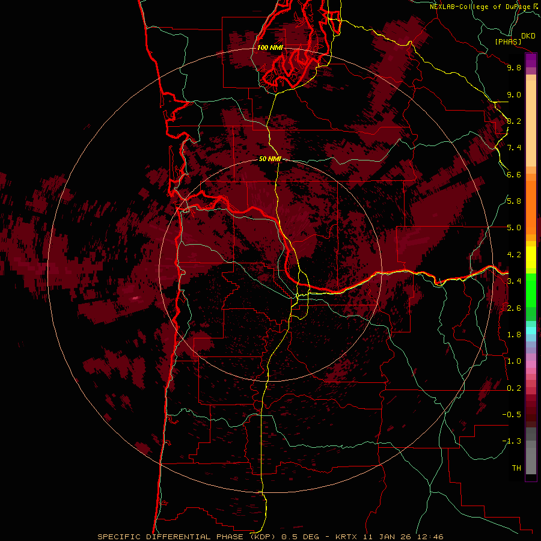The image size is (541, 541).
Task: Click the 7.4 scale value
Action: (x=514, y=148)
